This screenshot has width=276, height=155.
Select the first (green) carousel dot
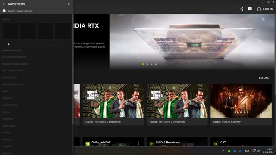coord(143,64)
